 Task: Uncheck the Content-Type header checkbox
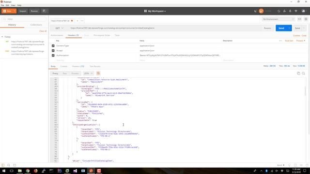click(x=53, y=46)
